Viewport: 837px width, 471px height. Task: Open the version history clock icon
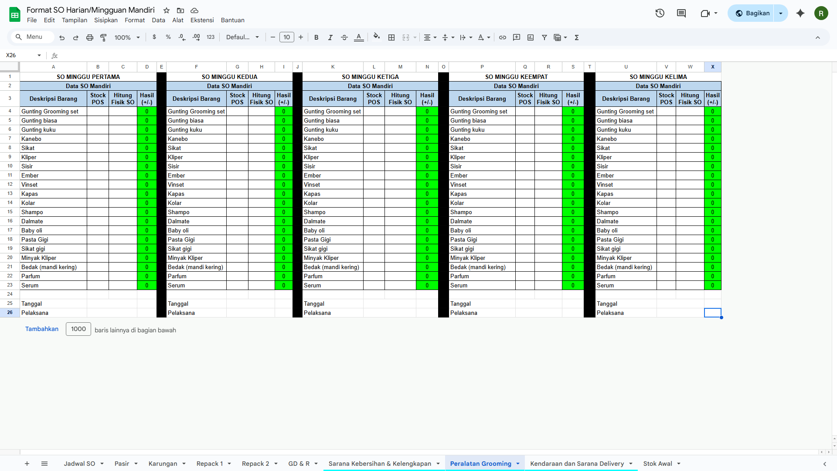[x=660, y=13]
